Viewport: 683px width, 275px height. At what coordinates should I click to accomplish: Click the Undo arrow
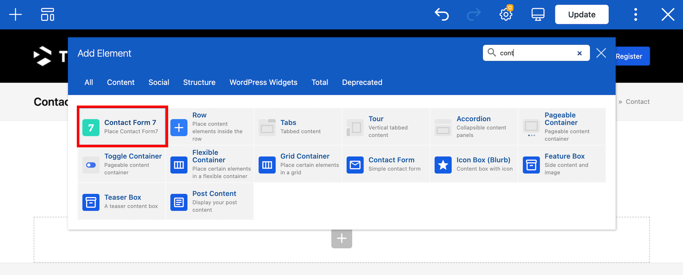[x=442, y=14]
